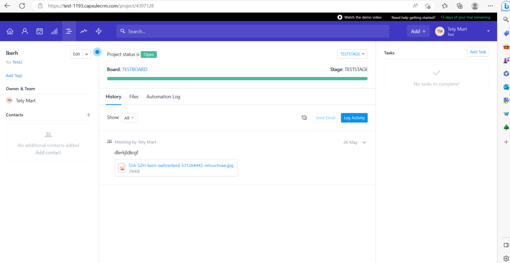Click the search magnifier icon in navbar
Image resolution: width=510 pixels, height=263 pixels.
[x=123, y=31]
